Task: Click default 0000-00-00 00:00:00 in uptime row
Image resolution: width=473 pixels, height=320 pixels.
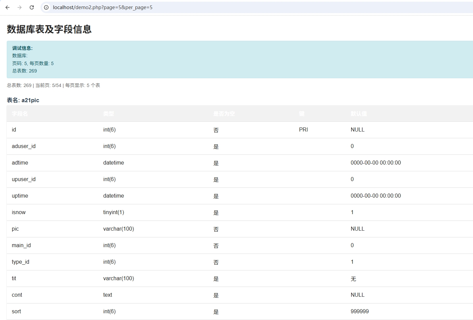Action: [376, 196]
